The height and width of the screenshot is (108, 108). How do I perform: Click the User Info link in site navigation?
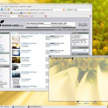[x=73, y=30]
